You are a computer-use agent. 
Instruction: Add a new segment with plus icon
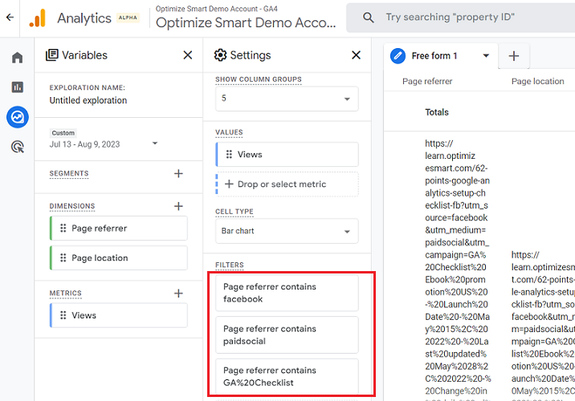[178, 173]
